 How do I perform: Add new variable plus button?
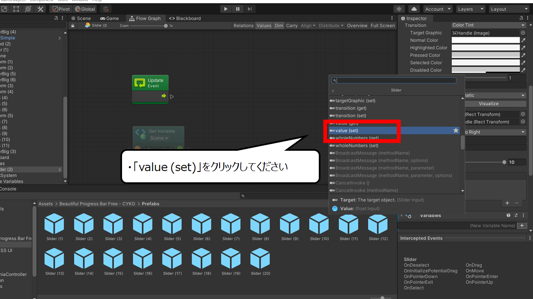[522, 225]
